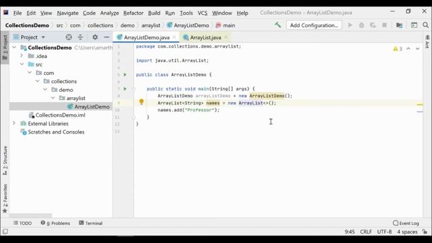This screenshot has width=432, height=243.
Task: Collapse the arraylist package
Action: tap(53, 98)
